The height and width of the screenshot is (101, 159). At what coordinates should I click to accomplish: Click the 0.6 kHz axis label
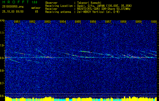(x=2, y=96)
